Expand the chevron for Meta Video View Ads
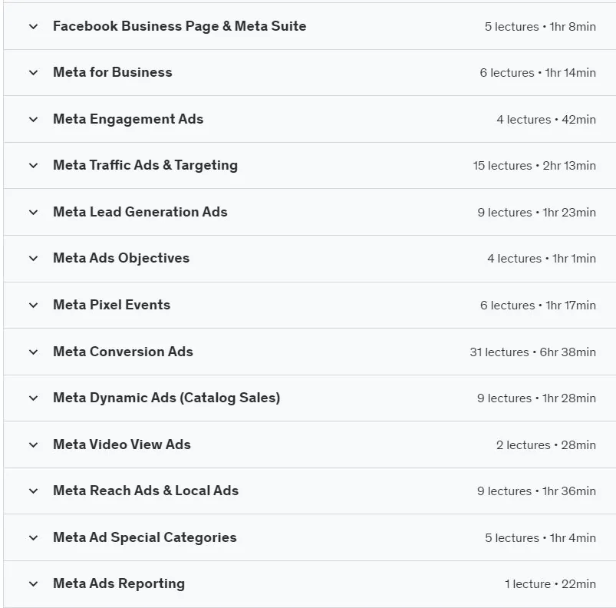616x608 pixels. coord(34,445)
